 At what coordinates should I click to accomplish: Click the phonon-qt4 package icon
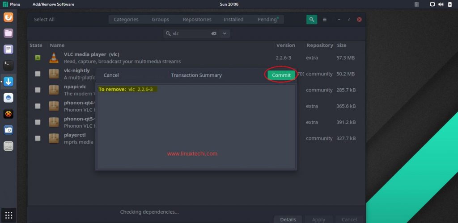54,106
